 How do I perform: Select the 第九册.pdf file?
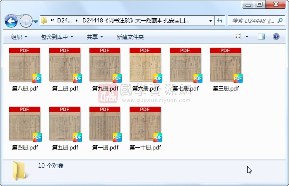coord(105,66)
